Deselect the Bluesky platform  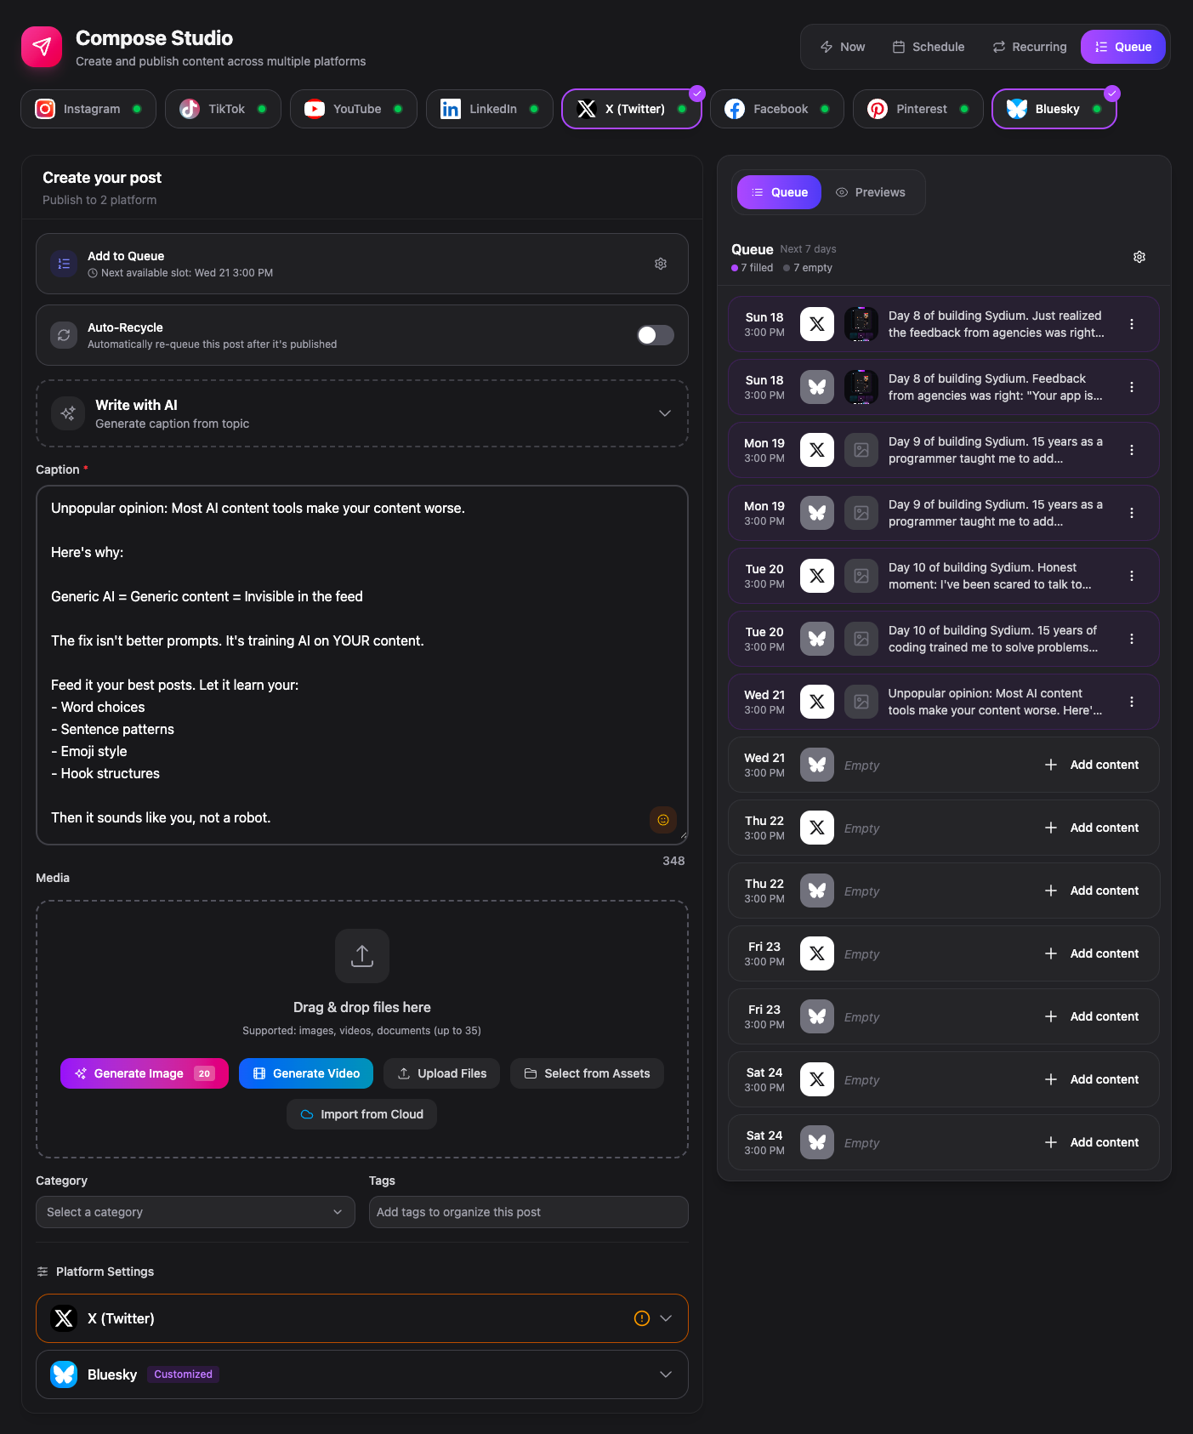click(1053, 108)
